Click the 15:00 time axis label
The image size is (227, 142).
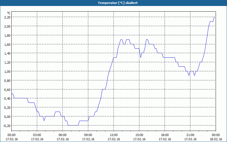pos(139,135)
